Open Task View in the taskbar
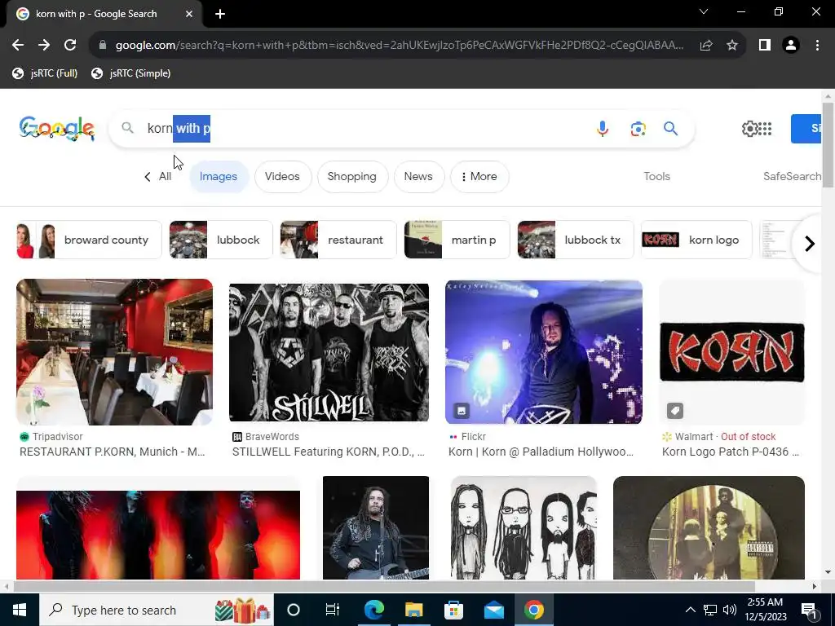Viewport: 835px width, 626px height. pos(333,610)
